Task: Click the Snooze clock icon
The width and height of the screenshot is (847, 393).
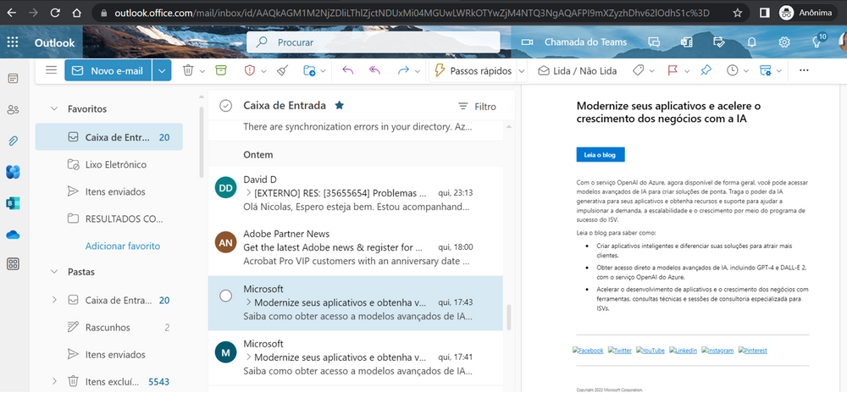Action: (732, 70)
